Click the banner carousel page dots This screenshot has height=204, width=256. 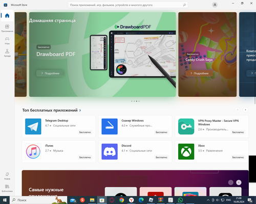(x=135, y=101)
